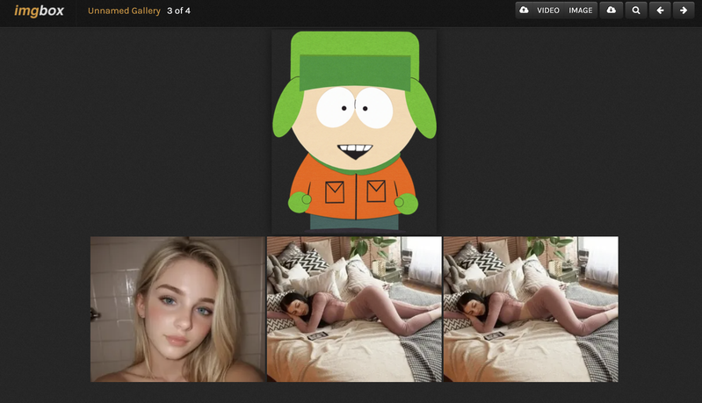
Task: Click the upload cloud icon
Action: pos(525,11)
